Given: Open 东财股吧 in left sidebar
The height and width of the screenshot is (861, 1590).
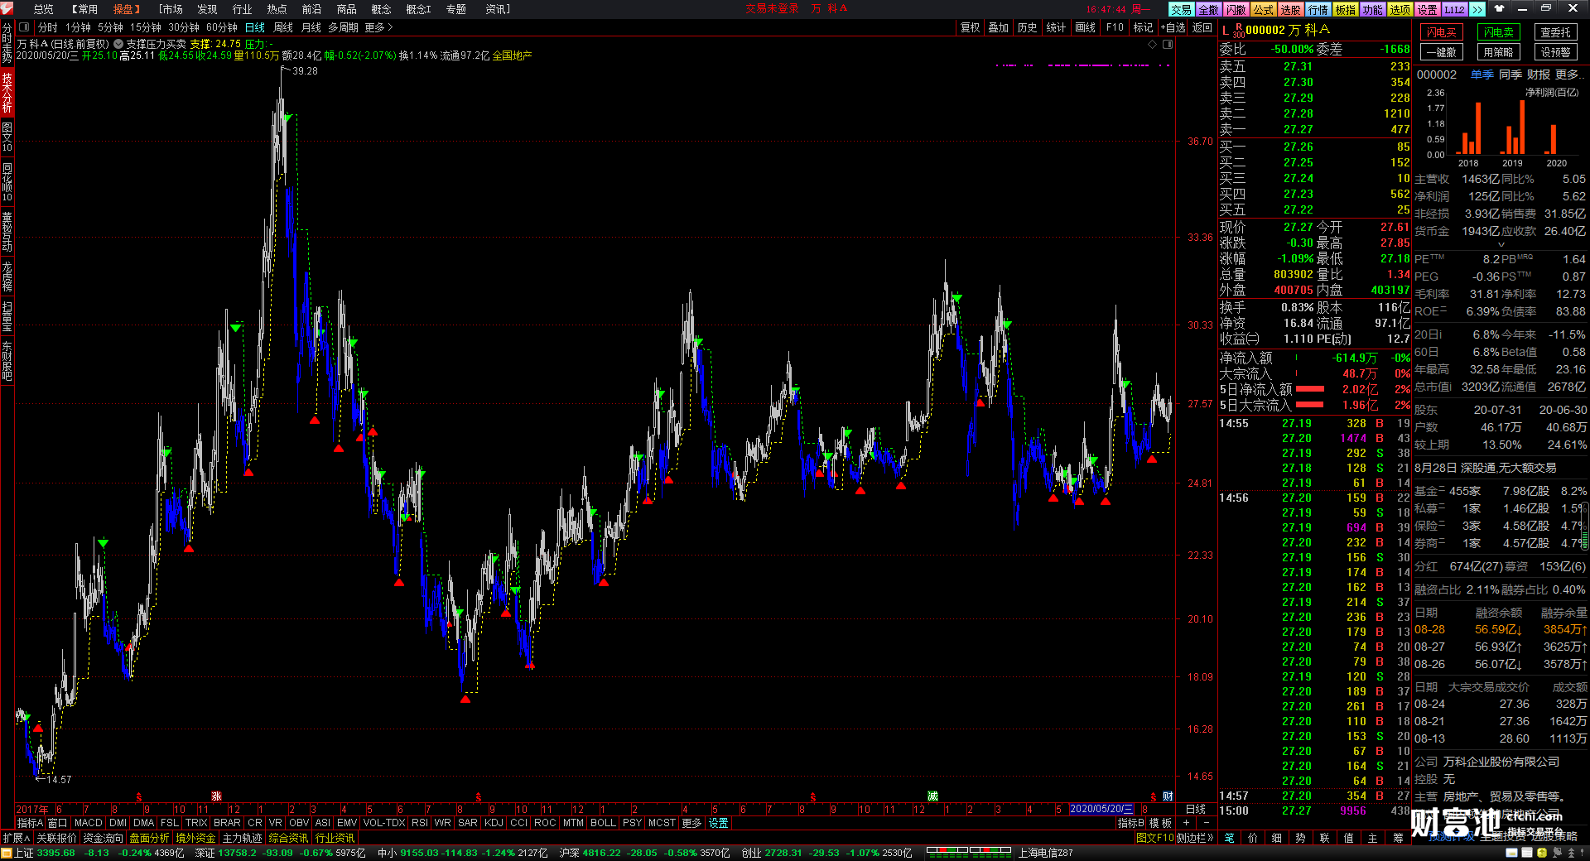Looking at the screenshot, I should pos(7,360).
